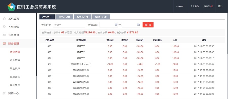Click the house icon beside 系统首页
The width and height of the screenshot is (228, 99).
4,19
